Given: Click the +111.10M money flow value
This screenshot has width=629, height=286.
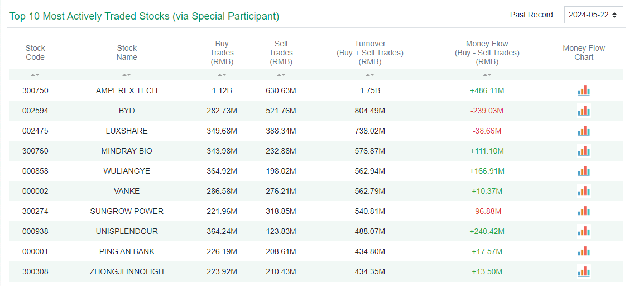Looking at the screenshot, I should (487, 151).
